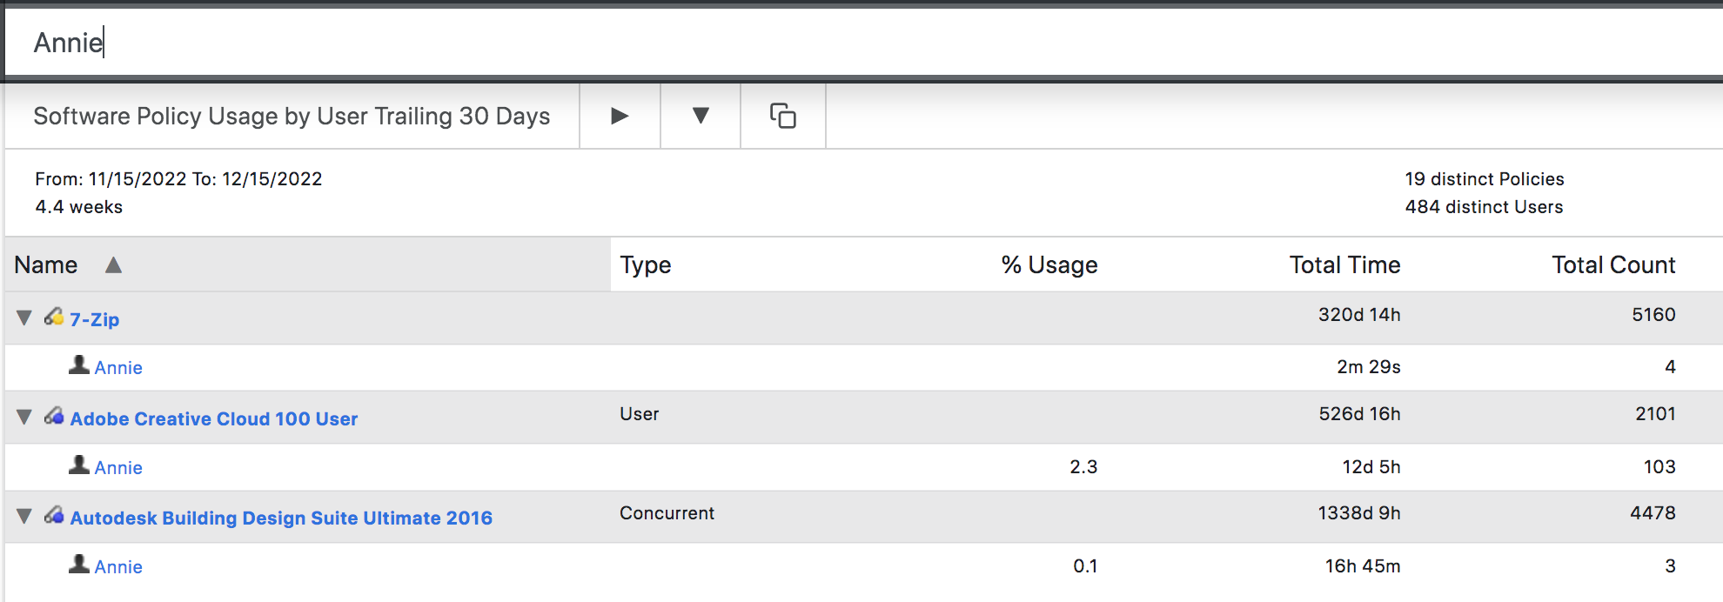1723x602 pixels.
Task: Click the Autodesk Building Design Suite policy icon
Action: click(x=54, y=515)
